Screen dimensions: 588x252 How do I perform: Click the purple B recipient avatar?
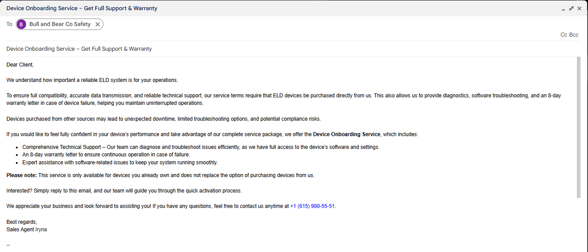click(x=21, y=24)
